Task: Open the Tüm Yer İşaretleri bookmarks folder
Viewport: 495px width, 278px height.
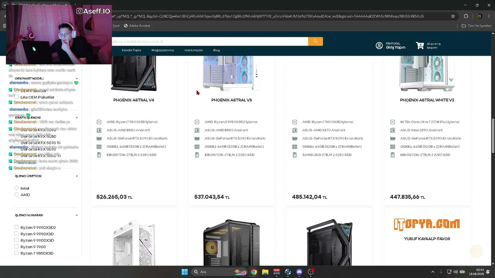Action: pyautogui.click(x=476, y=26)
